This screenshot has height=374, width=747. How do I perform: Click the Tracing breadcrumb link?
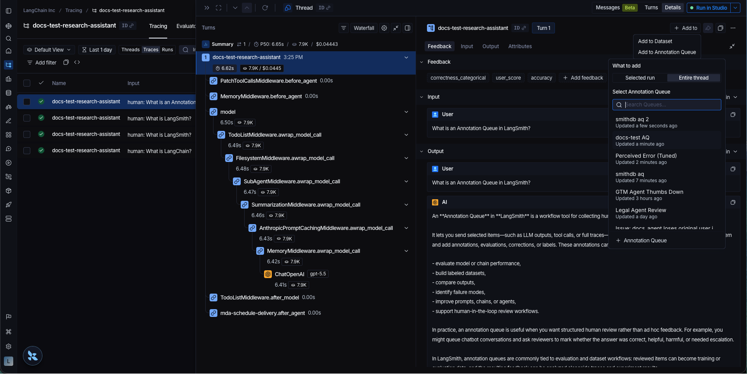click(73, 10)
